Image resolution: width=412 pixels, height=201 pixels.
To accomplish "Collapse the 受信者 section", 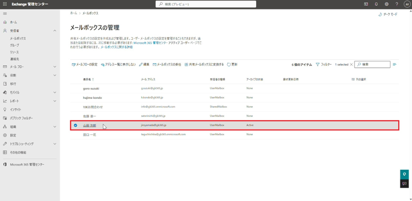I will pos(55,31).
